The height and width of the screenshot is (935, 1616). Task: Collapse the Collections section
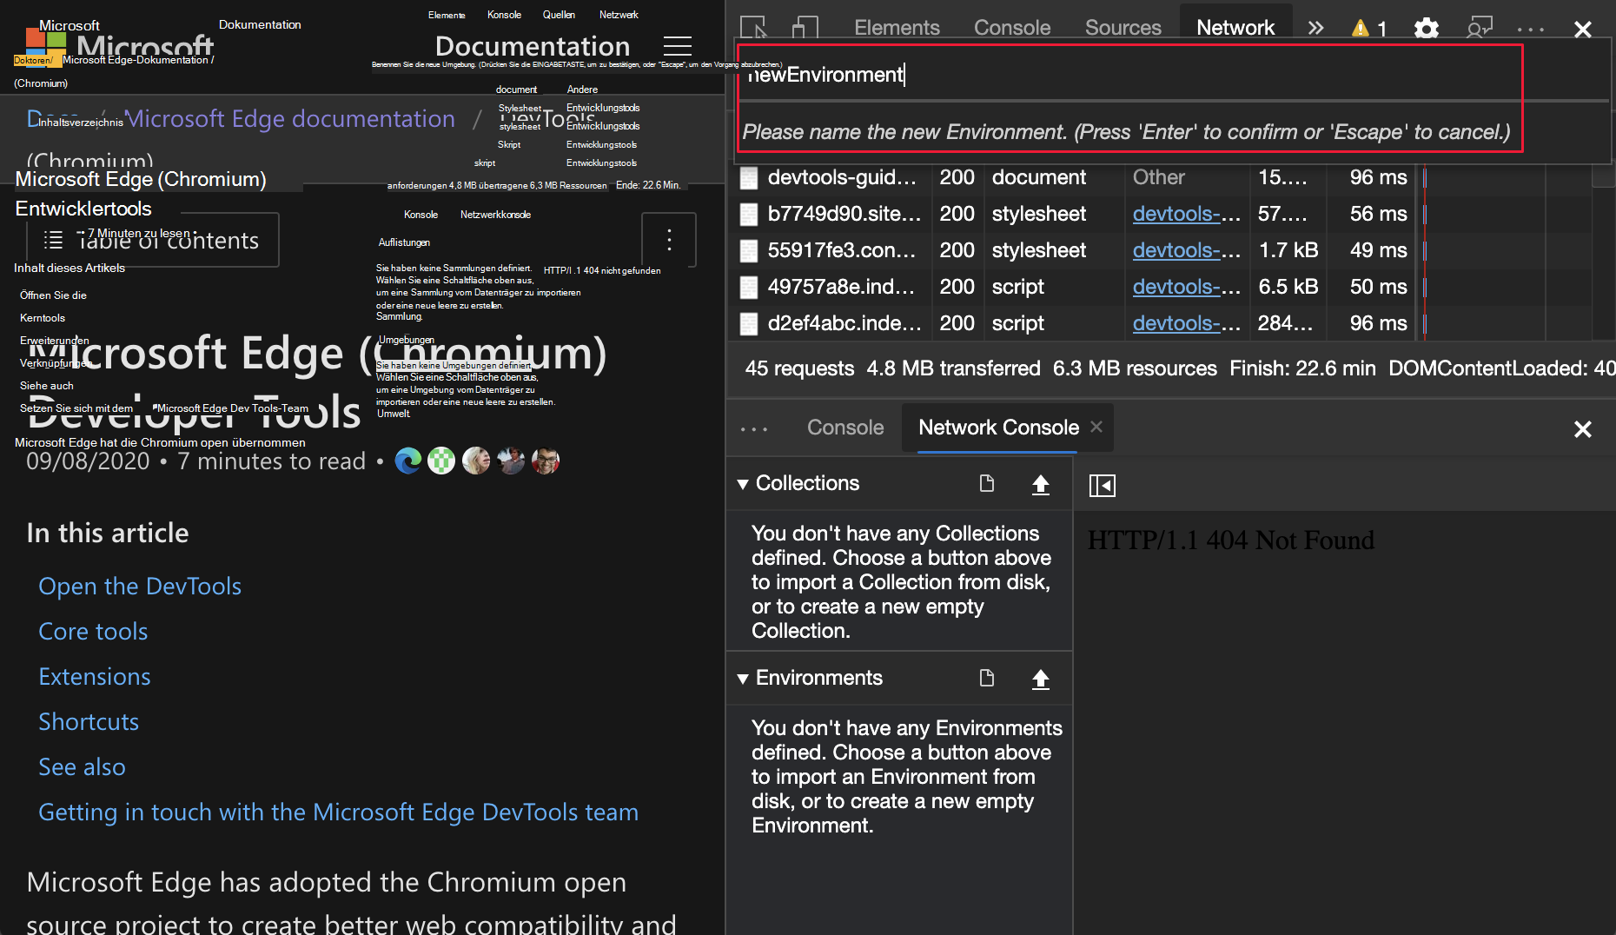click(743, 484)
